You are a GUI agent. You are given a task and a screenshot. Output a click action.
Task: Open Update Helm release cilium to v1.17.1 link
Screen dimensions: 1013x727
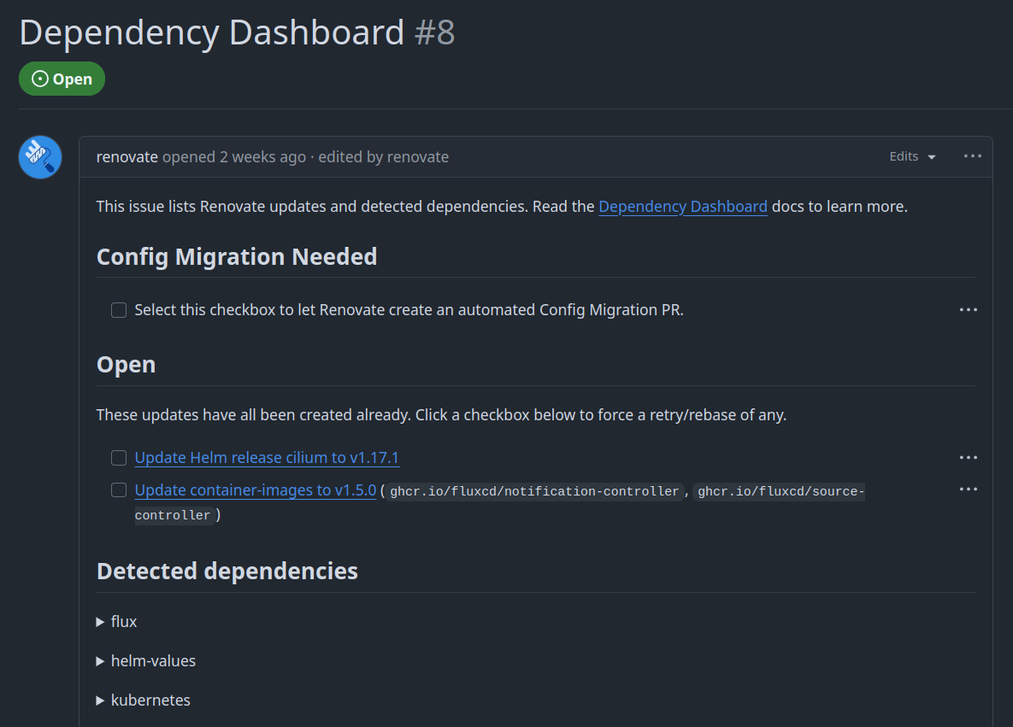coord(267,458)
